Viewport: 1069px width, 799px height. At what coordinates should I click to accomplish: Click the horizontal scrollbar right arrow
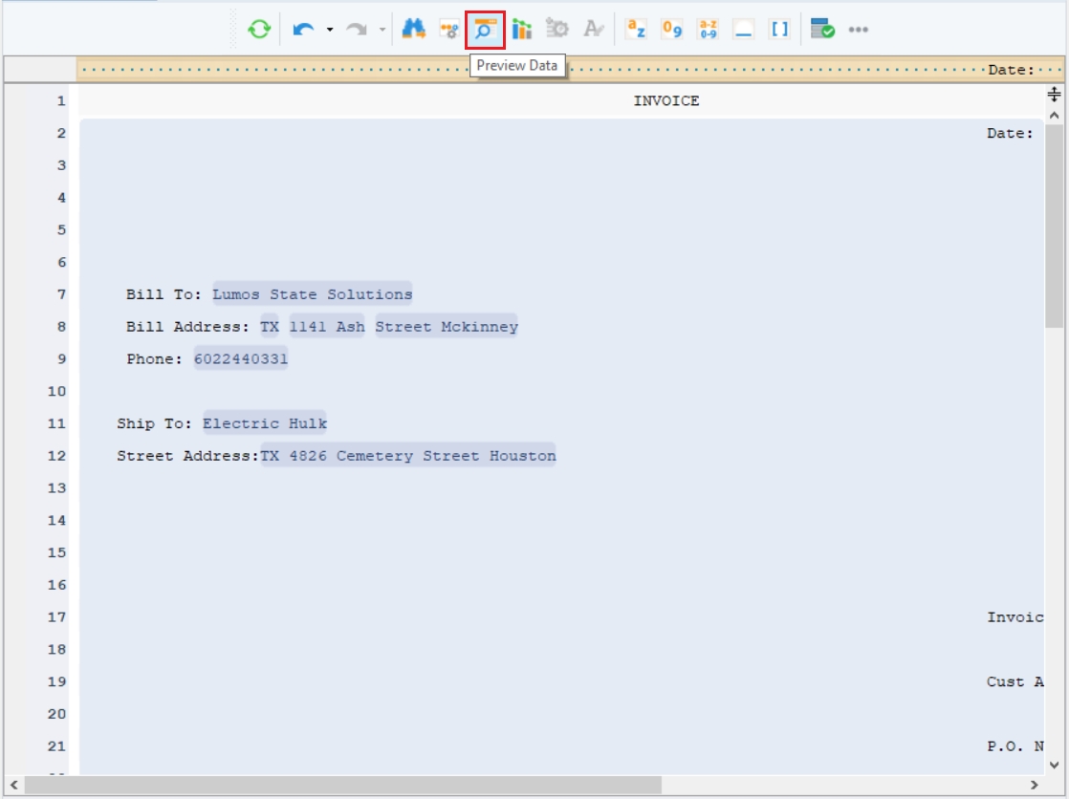pos(1035,785)
